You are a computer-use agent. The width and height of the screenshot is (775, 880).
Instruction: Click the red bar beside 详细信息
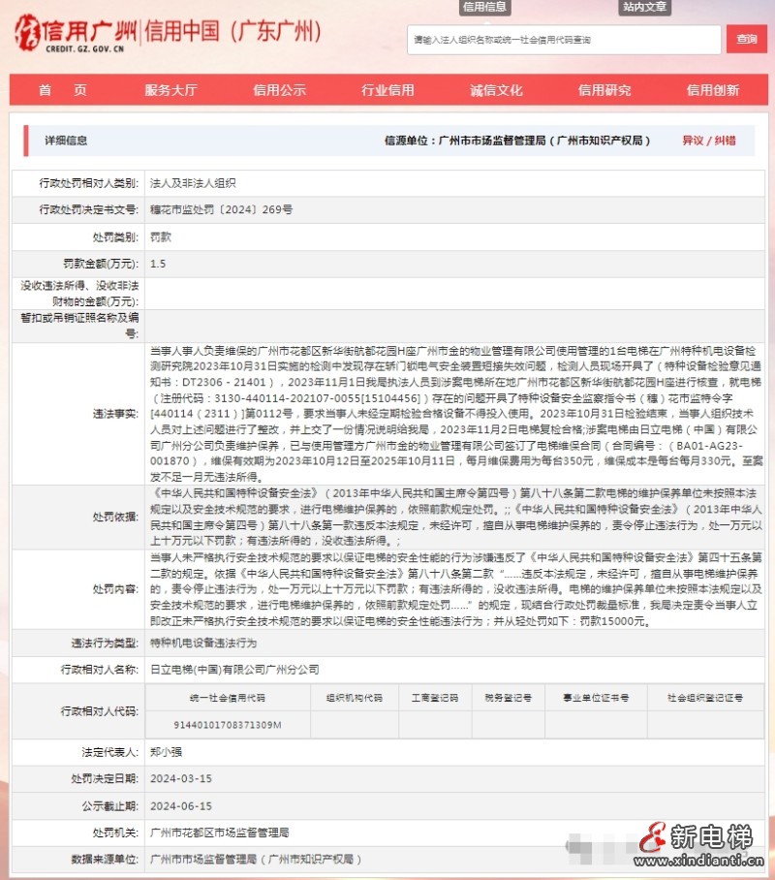click(x=27, y=139)
